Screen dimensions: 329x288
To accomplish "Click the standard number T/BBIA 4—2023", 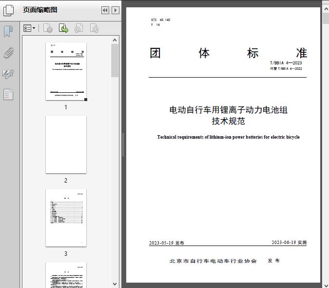I will [286, 63].
